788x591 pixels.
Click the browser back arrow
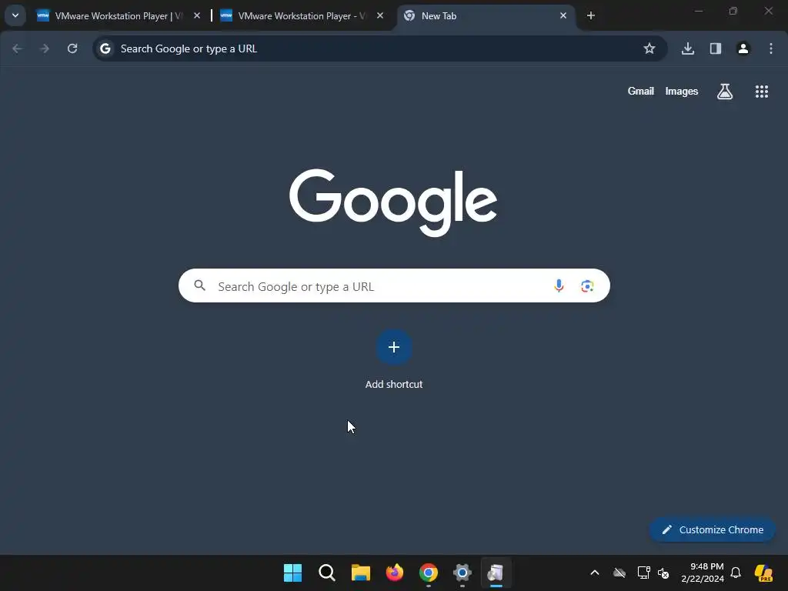18,48
